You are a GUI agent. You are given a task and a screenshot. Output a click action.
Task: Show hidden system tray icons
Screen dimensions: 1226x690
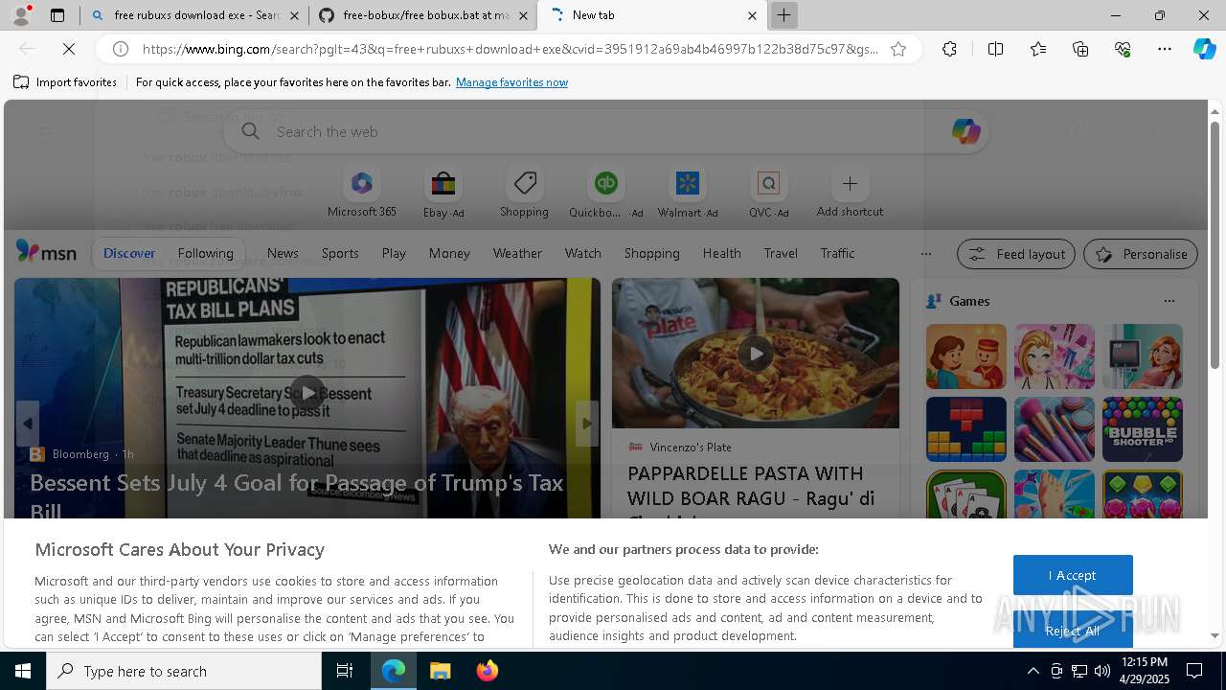coord(1033,671)
